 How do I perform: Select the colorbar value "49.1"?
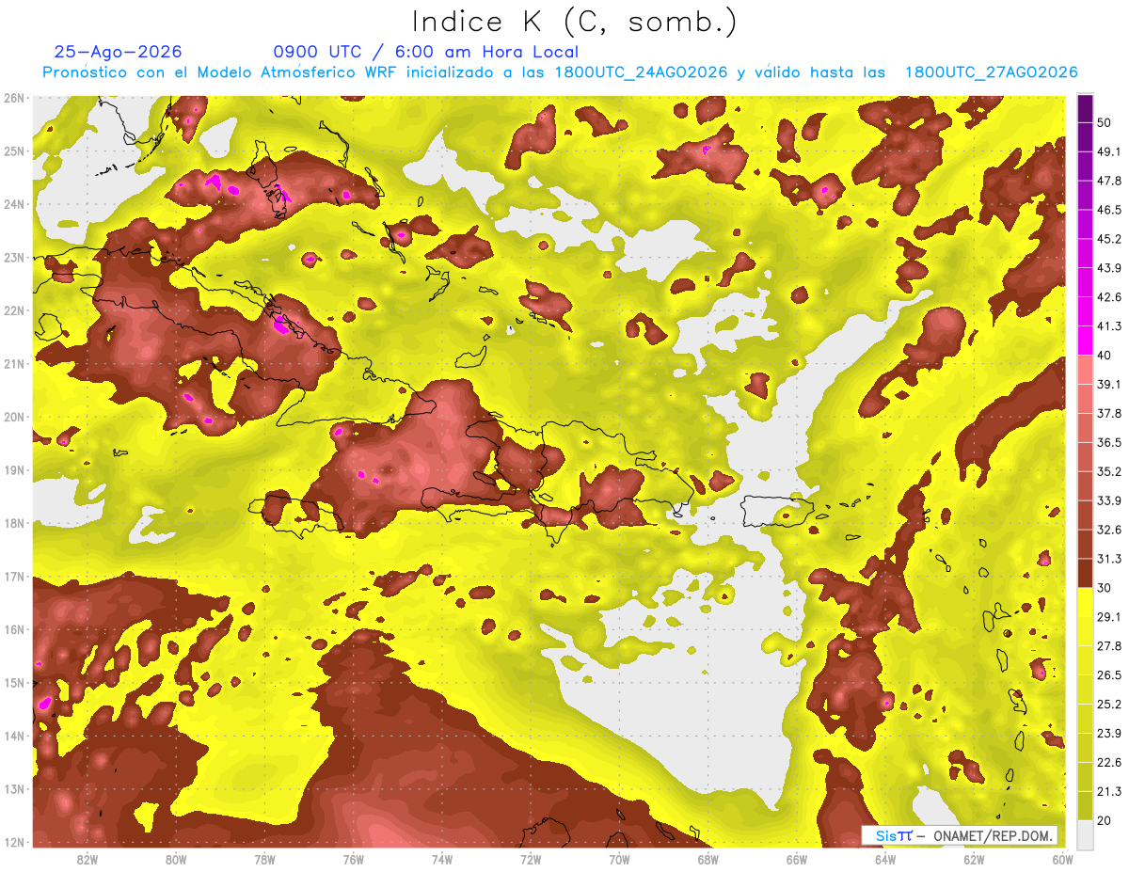(1108, 151)
